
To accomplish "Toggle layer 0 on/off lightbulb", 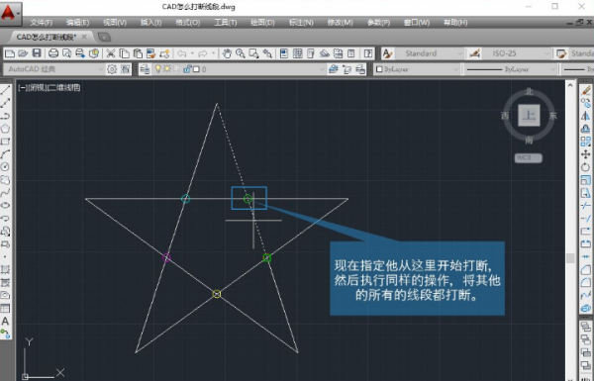I will pos(157,69).
